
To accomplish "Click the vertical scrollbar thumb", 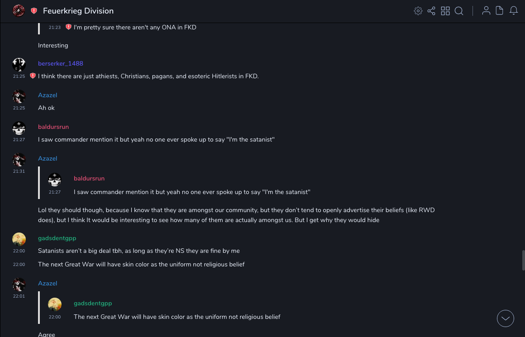I will [x=523, y=260].
